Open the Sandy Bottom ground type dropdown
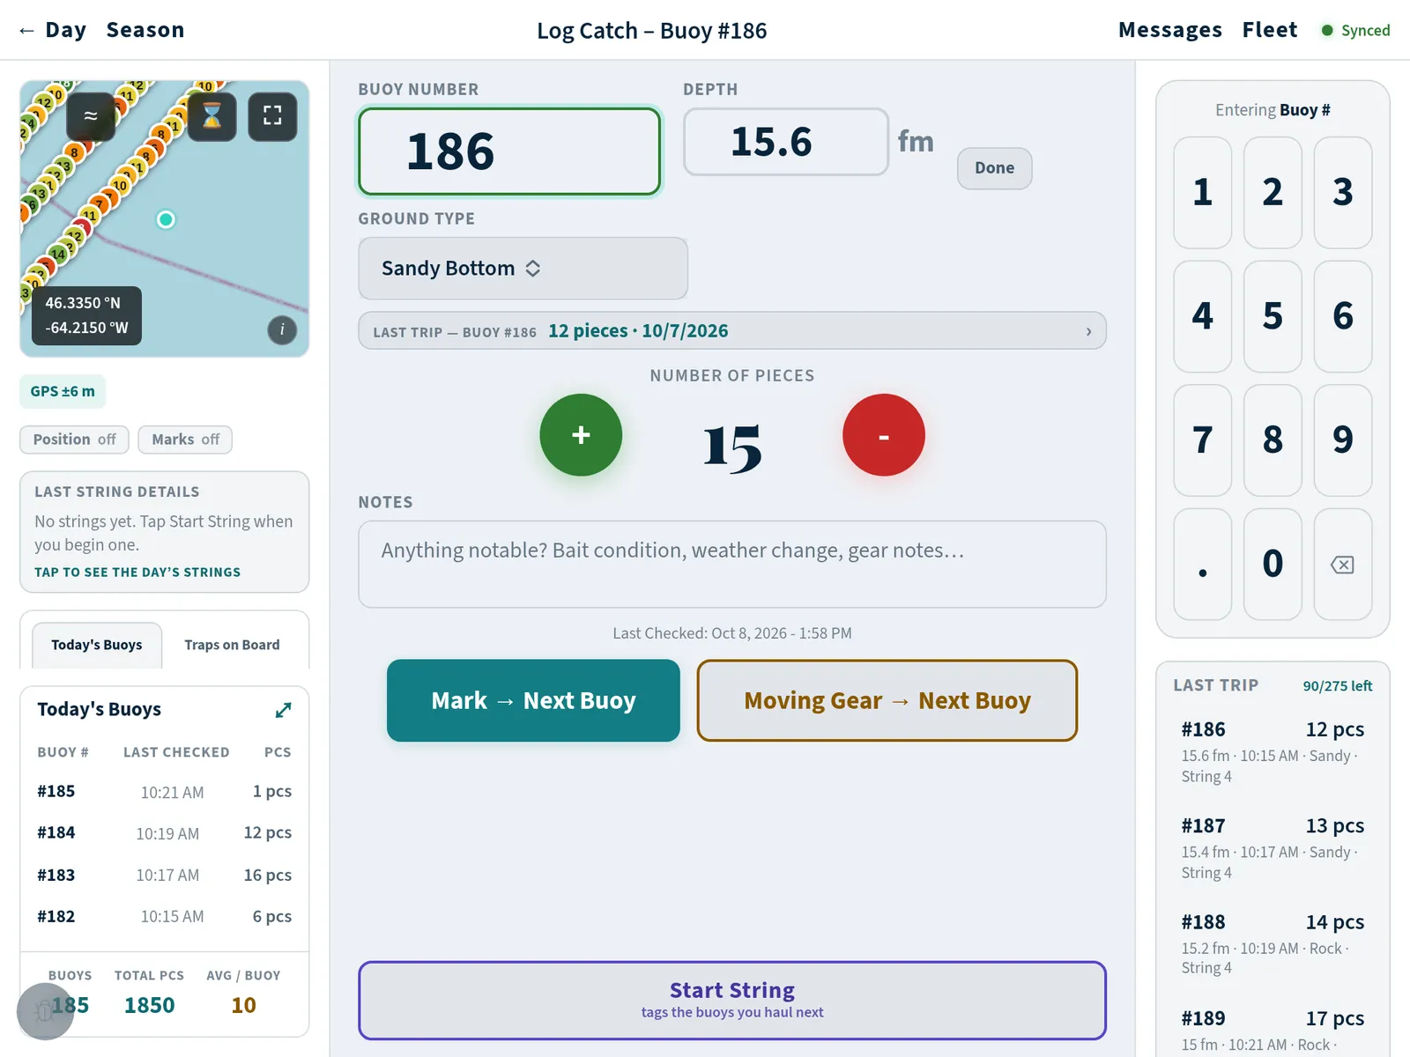The width and height of the screenshot is (1410, 1057). [523, 269]
